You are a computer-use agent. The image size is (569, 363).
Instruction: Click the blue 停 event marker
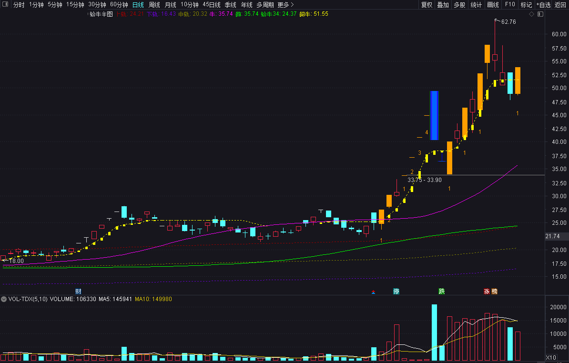[396, 292]
